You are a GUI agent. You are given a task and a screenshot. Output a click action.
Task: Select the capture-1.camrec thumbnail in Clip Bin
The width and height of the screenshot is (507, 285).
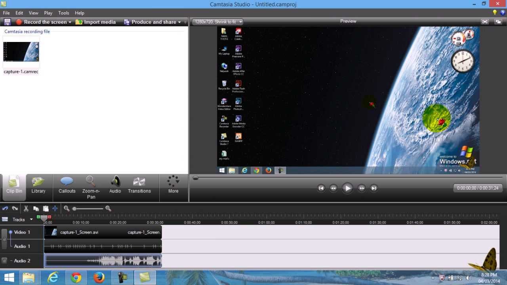tap(21, 51)
